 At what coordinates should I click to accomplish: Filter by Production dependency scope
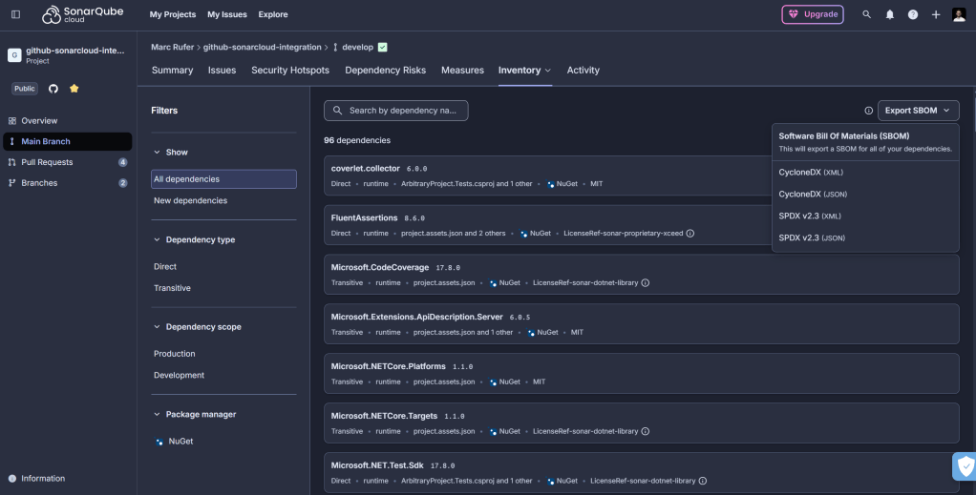coord(175,354)
